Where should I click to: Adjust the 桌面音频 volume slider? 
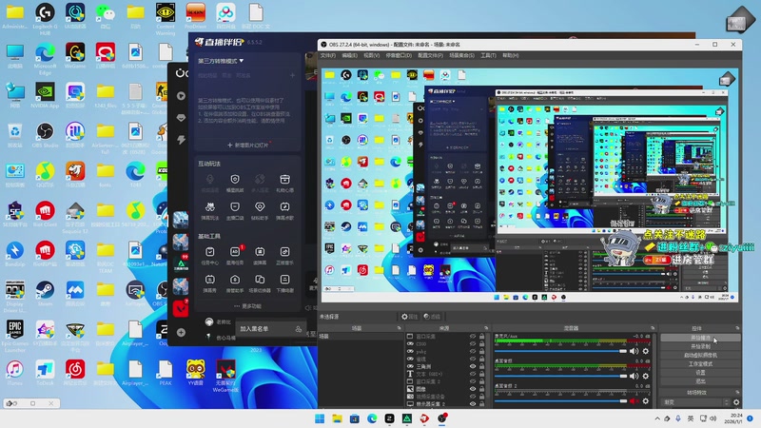(560, 376)
